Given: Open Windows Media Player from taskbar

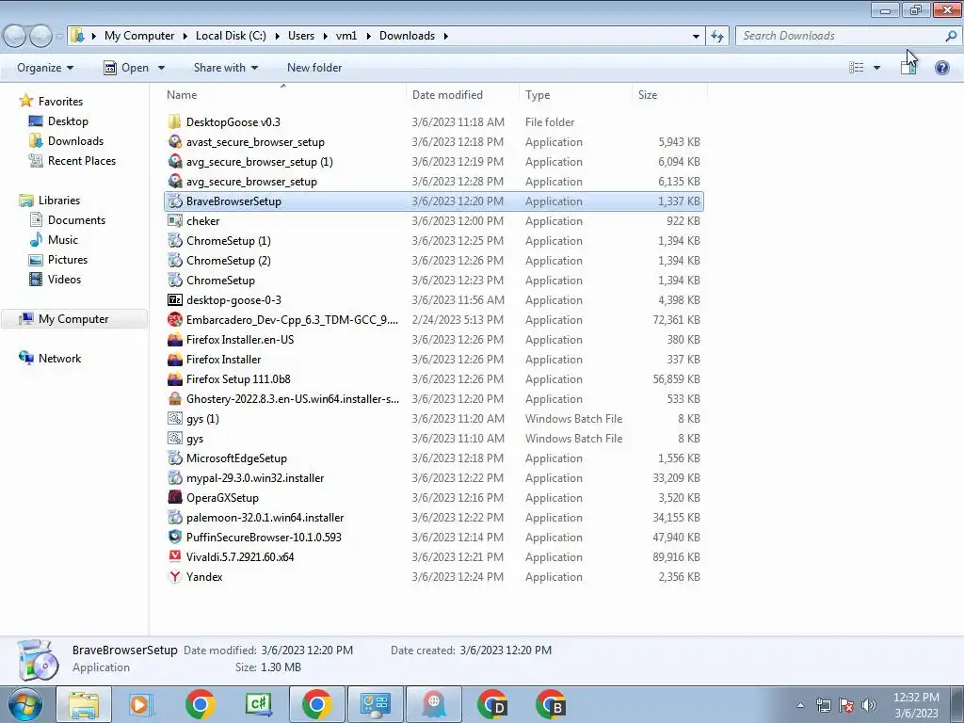Looking at the screenshot, I should [141, 704].
